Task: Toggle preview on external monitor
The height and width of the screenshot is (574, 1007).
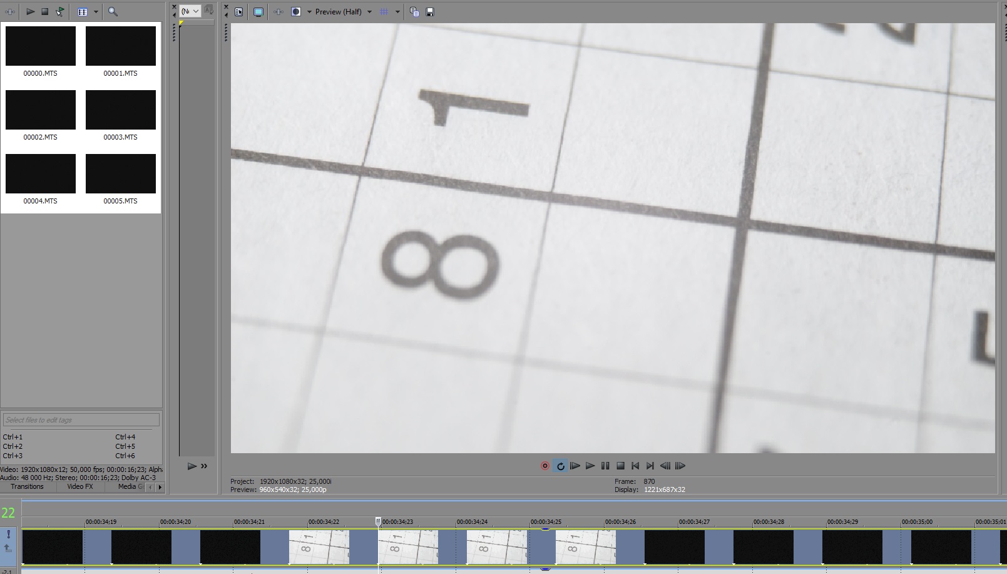Action: tap(258, 12)
